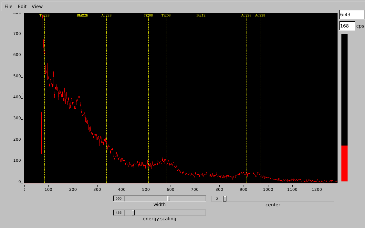This screenshot has width=365, height=228.
Task: Click the width slider handle
Action: coord(169,199)
